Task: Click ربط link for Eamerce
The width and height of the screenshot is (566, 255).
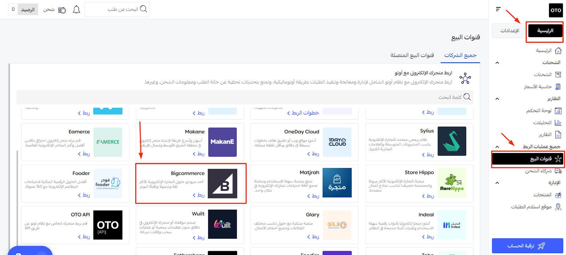Action: pyautogui.click(x=84, y=153)
